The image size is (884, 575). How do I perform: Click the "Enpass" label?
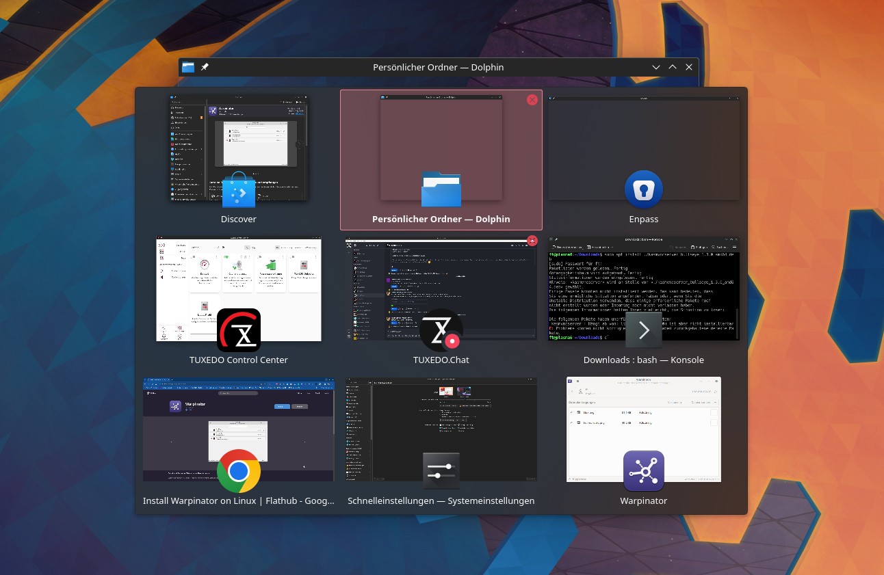[644, 219]
